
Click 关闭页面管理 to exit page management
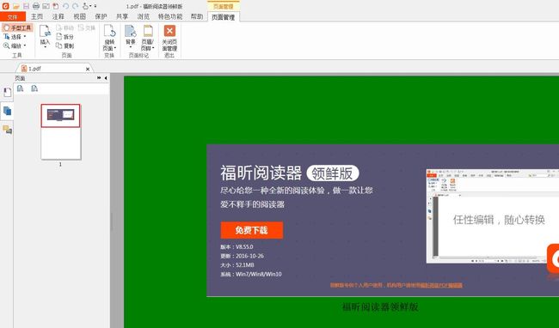tap(169, 38)
